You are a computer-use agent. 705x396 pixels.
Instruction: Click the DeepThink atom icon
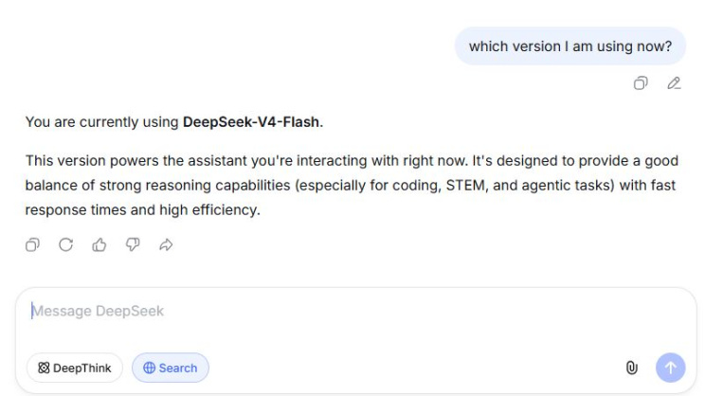44,368
